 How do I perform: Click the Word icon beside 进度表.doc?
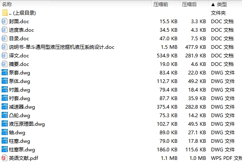(4, 30)
